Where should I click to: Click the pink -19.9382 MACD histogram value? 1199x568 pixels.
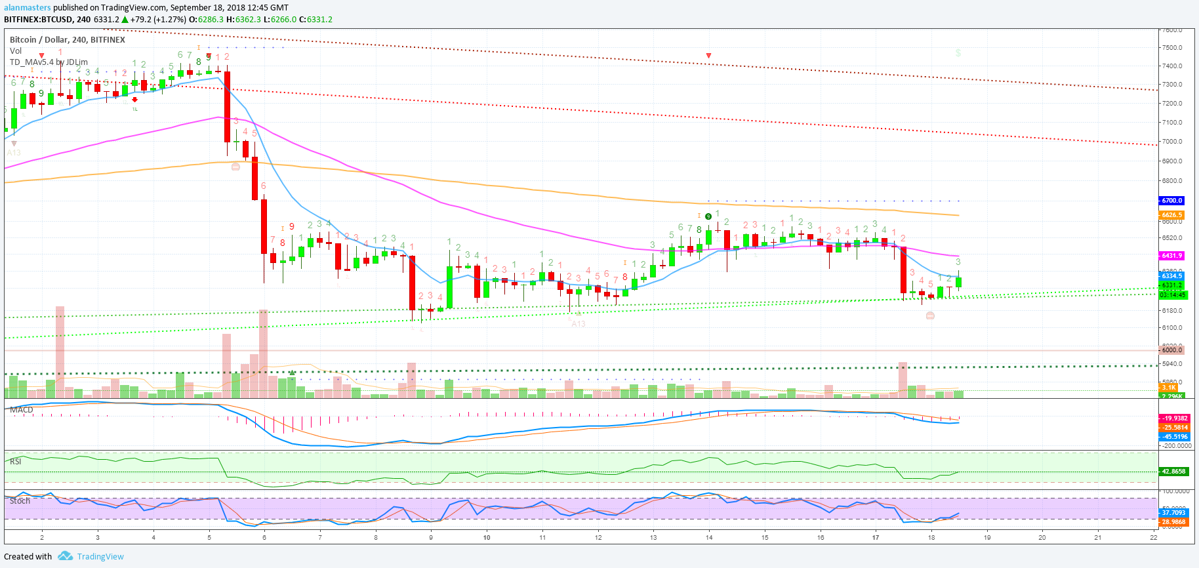(x=1174, y=418)
